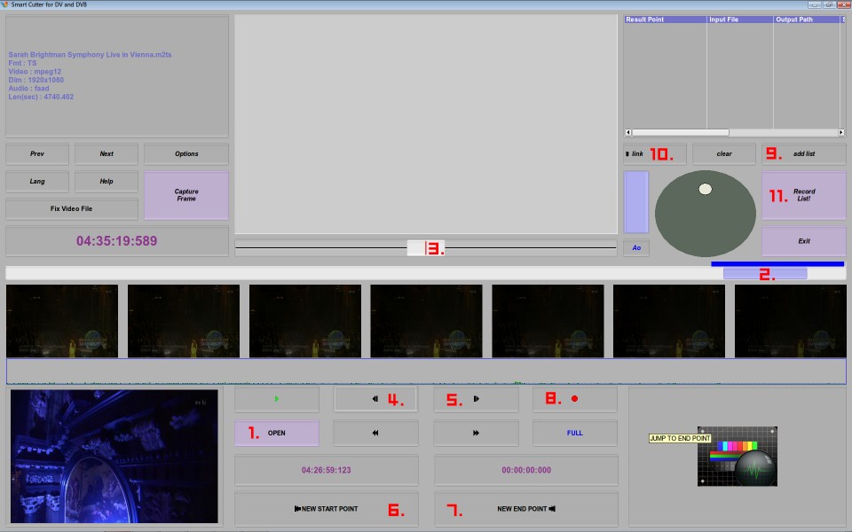Screen dimensions: 852x532
Task: Click the video position slider handle
Action: pyautogui.click(x=426, y=248)
